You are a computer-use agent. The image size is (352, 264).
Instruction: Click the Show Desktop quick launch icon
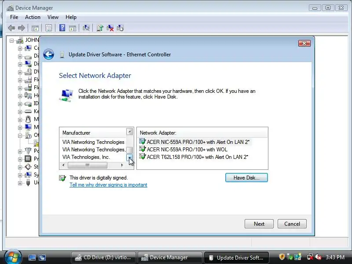pyautogui.click(x=32, y=257)
